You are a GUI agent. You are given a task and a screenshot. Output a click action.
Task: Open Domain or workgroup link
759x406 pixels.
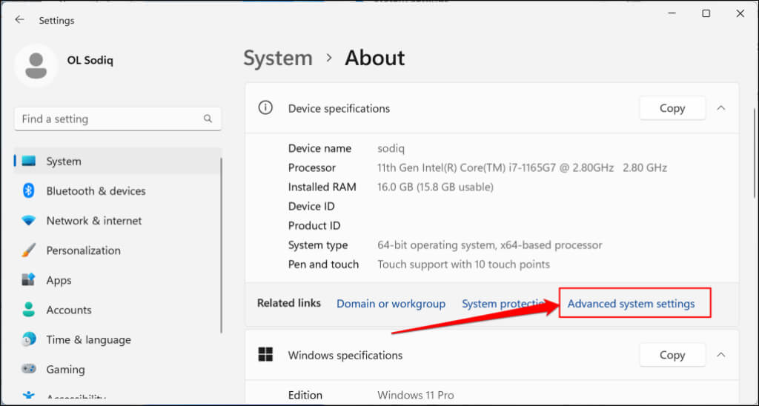tap(391, 304)
